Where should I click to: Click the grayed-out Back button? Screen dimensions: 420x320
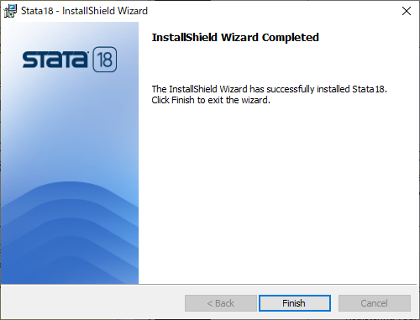coord(221,303)
